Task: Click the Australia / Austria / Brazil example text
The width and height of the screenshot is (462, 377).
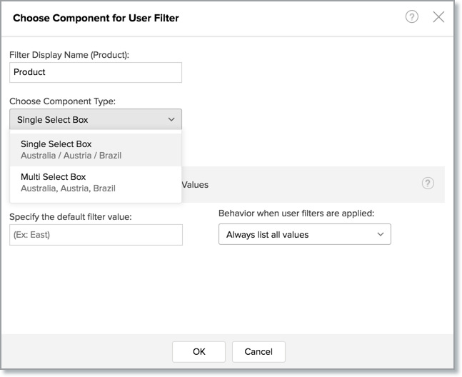Action: point(71,155)
